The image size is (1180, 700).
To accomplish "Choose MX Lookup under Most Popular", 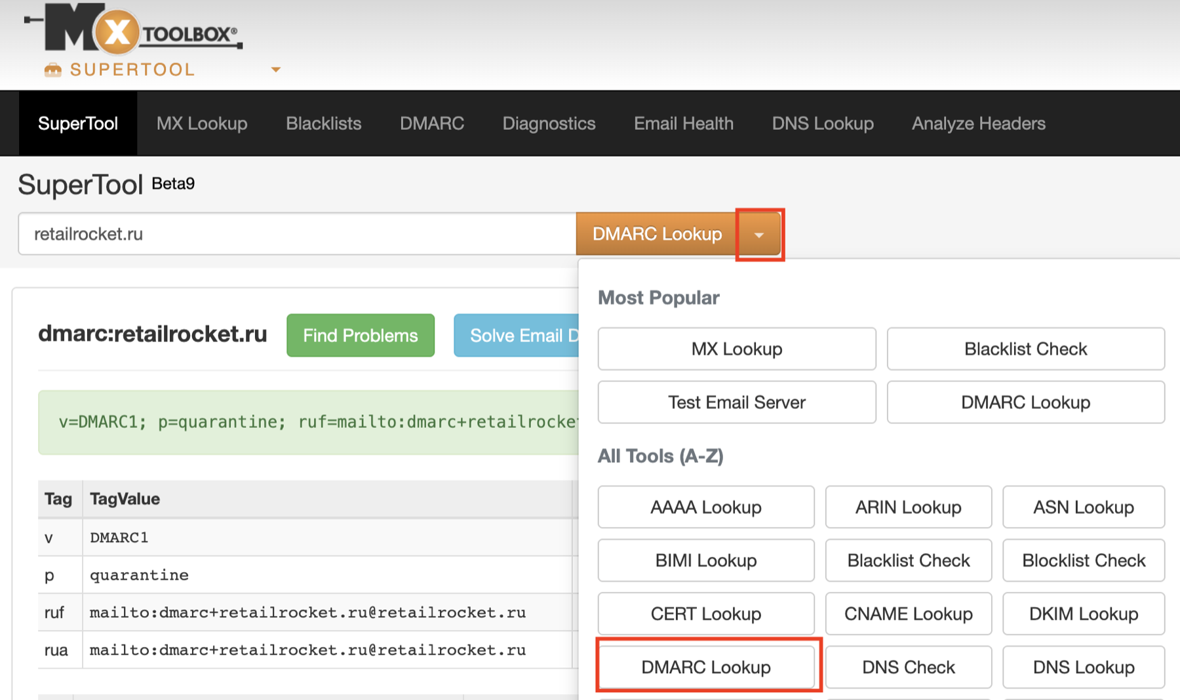I will tap(737, 349).
